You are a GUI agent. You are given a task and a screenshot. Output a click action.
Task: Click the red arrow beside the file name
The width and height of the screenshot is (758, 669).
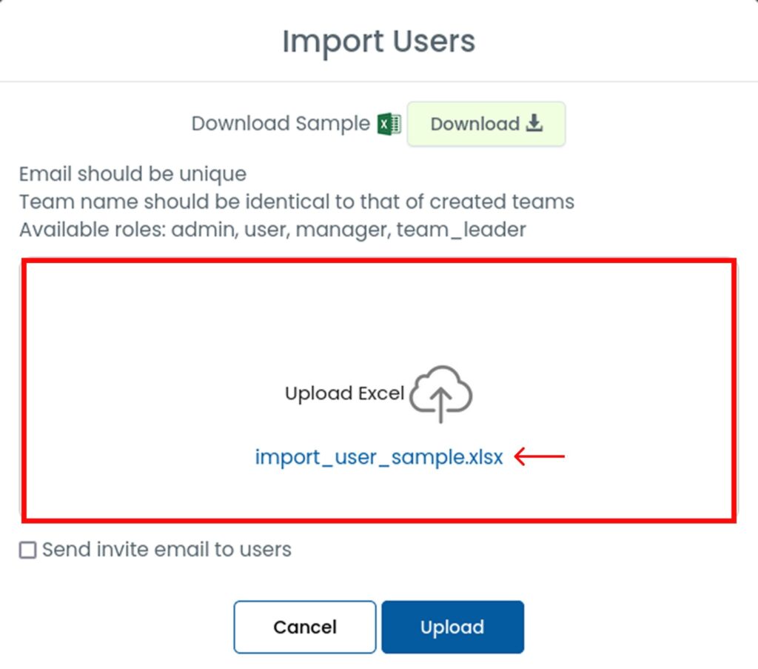tap(540, 456)
